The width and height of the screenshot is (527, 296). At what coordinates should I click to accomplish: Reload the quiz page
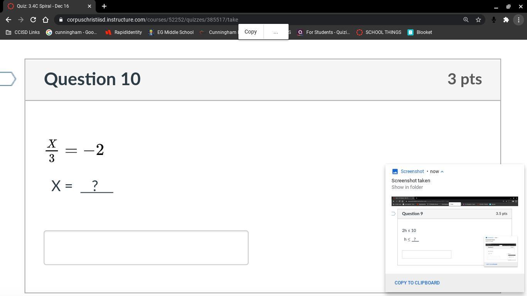(33, 20)
